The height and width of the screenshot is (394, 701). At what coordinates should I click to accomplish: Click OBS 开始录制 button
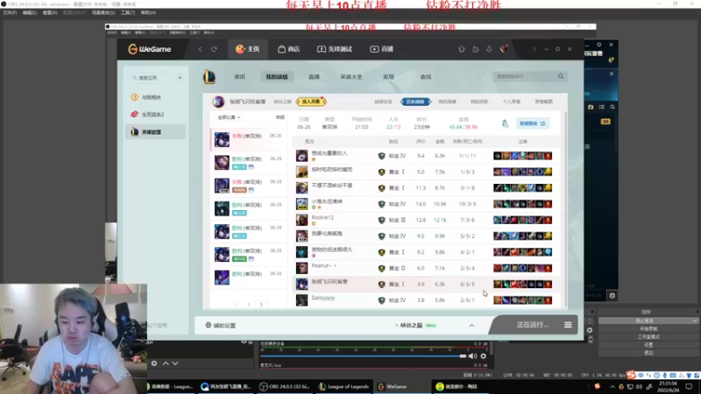(x=648, y=329)
